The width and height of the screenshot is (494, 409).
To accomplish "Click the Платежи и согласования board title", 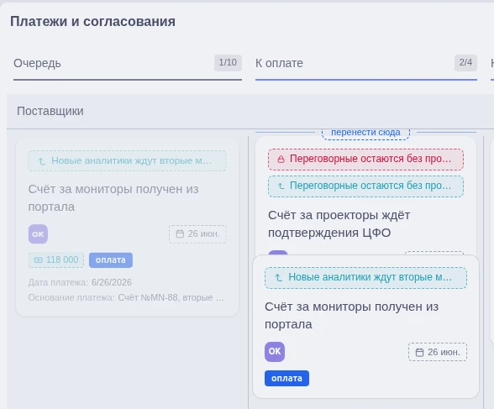I will [x=92, y=22].
